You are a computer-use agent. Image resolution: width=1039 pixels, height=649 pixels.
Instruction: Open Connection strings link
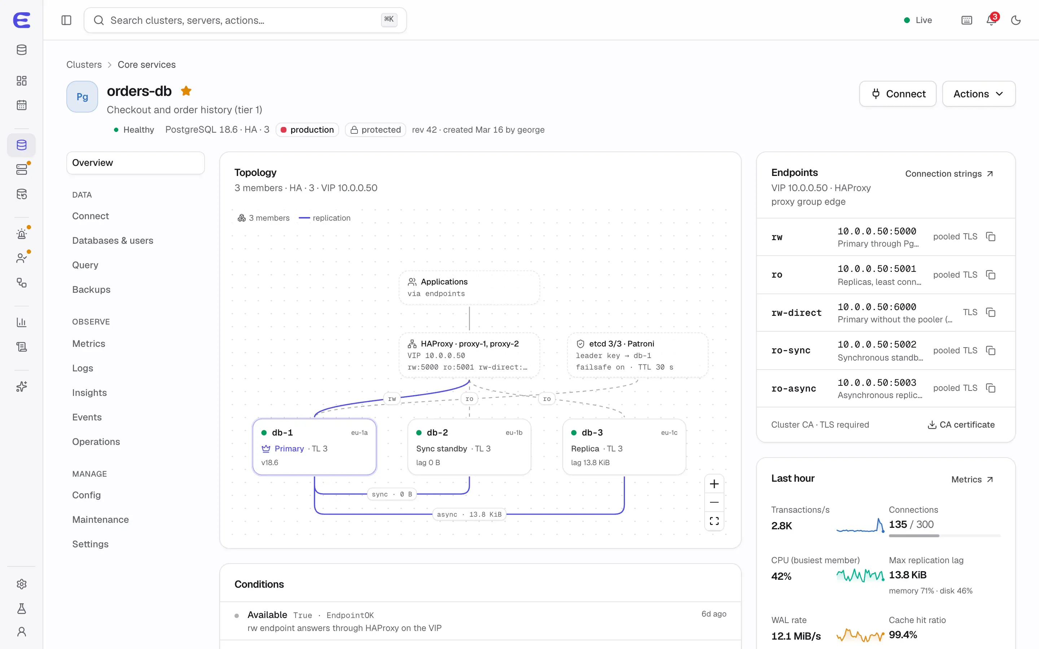tap(949, 173)
